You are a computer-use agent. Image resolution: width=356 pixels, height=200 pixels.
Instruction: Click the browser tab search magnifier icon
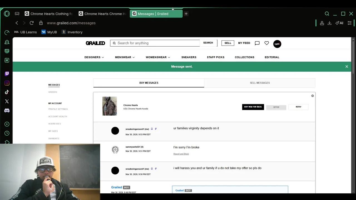(x=327, y=14)
